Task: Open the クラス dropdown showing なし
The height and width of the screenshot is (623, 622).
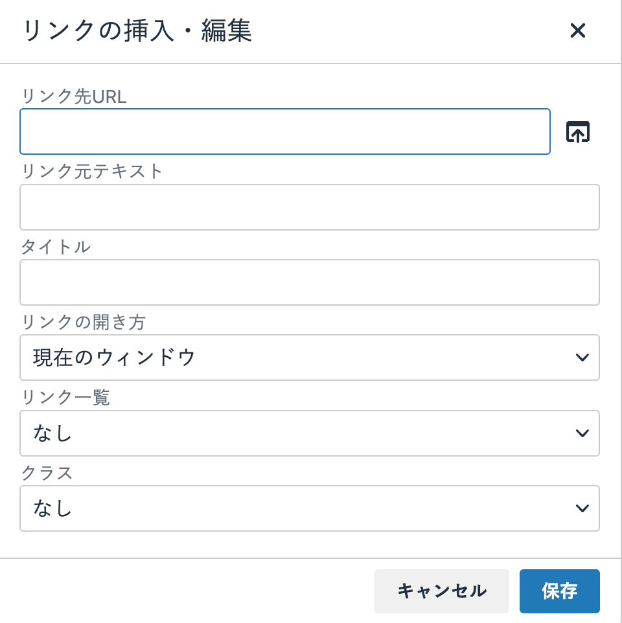Action: point(309,508)
